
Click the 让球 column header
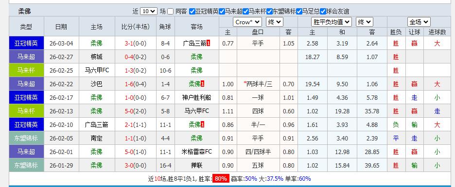(x=414, y=32)
